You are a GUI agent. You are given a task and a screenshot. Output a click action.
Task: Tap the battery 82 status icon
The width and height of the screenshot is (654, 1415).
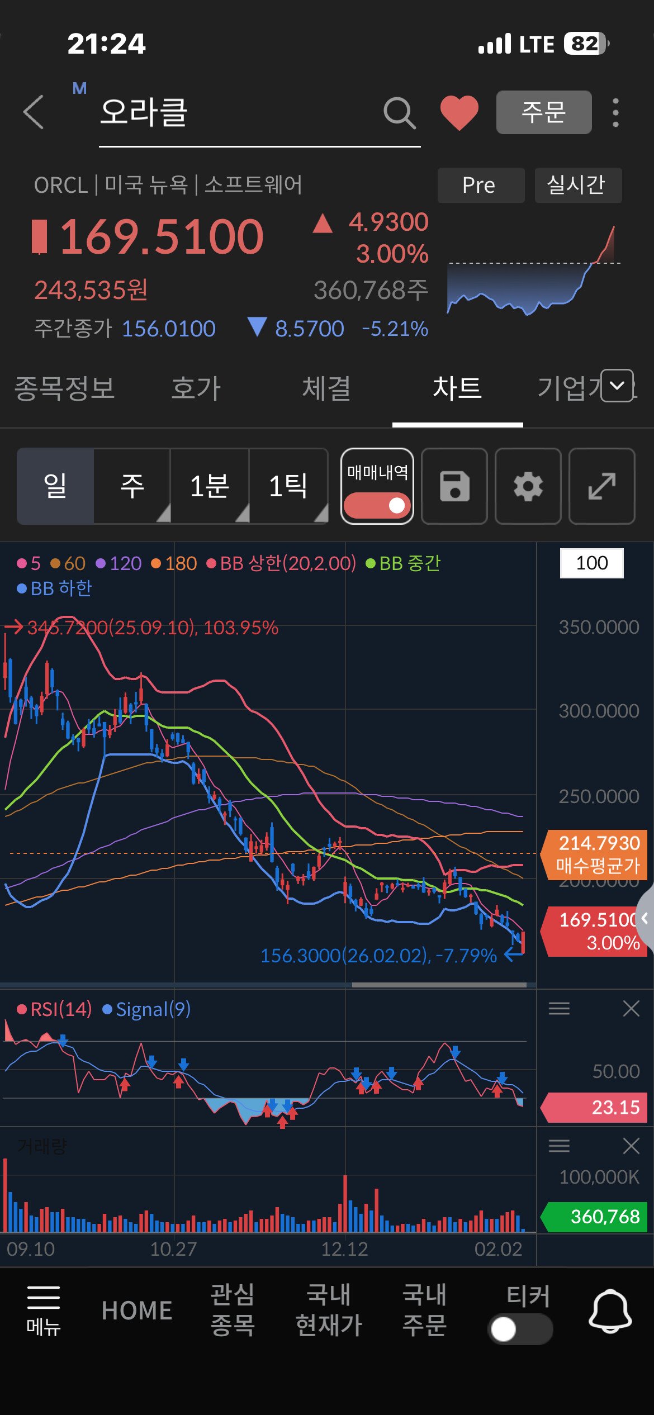point(587,44)
